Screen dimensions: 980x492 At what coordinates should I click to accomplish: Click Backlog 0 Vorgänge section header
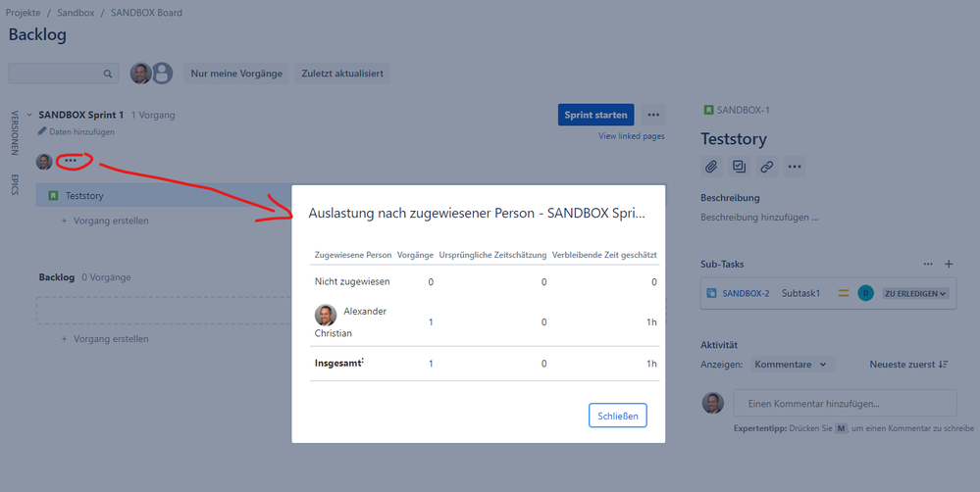pos(85,277)
